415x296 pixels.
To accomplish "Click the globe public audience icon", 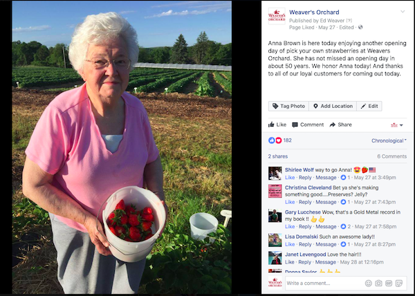I will (360, 27).
